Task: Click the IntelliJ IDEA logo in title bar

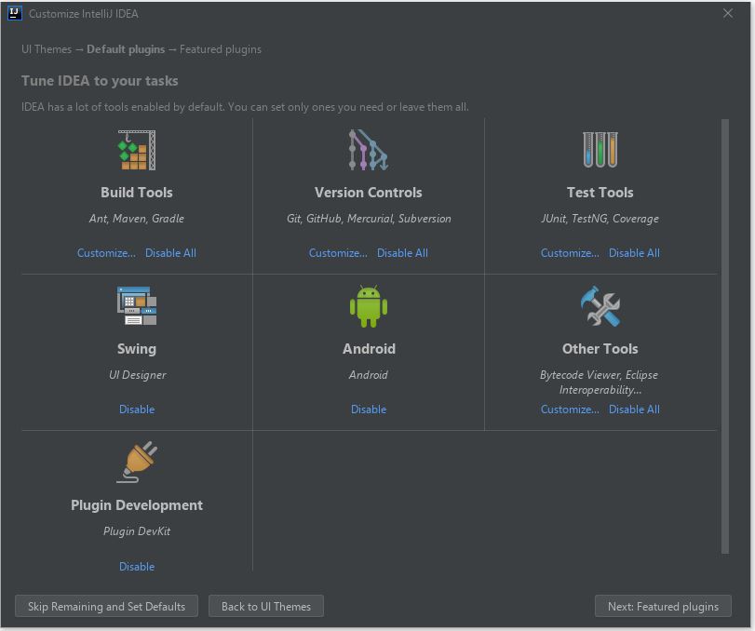Action: [x=15, y=13]
